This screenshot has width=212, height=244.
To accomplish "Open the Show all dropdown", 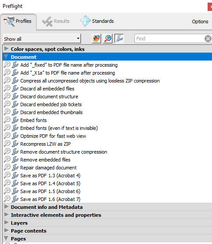I will tap(42, 39).
